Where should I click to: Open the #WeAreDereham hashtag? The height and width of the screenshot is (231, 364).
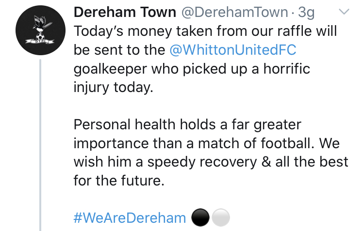[x=130, y=217]
